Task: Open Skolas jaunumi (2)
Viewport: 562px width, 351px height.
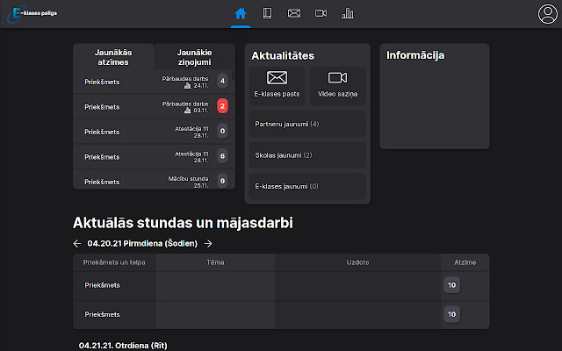Action: coord(307,155)
